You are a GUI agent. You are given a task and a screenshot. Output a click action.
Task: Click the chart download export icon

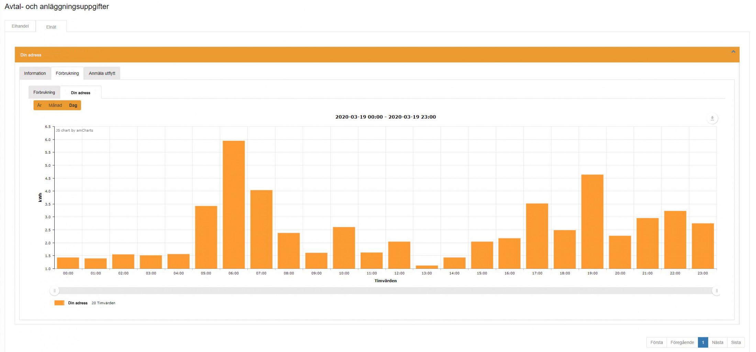712,118
